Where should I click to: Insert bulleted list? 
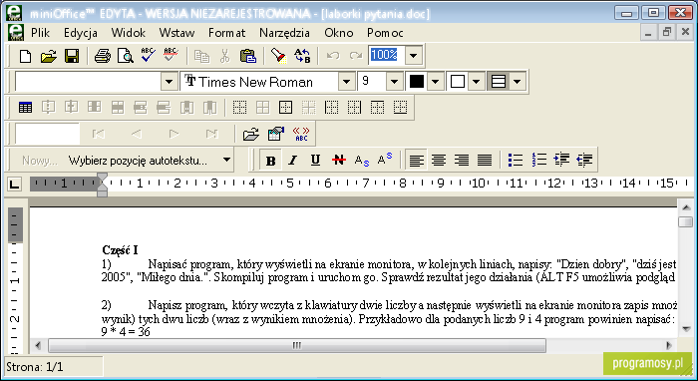coord(516,160)
